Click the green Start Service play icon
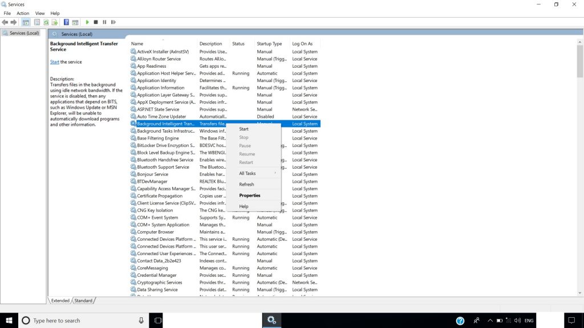 pos(87,22)
